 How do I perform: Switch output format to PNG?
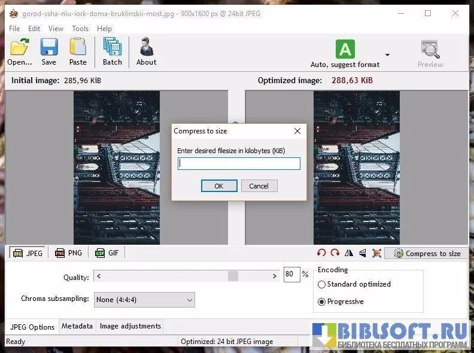68,253
